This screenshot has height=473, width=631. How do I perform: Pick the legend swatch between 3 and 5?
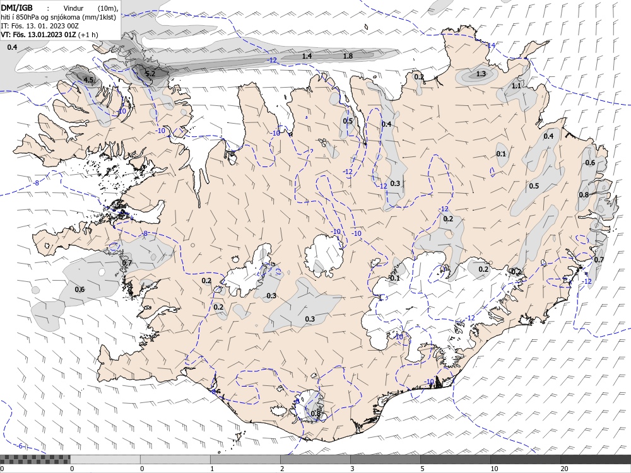(385, 459)
